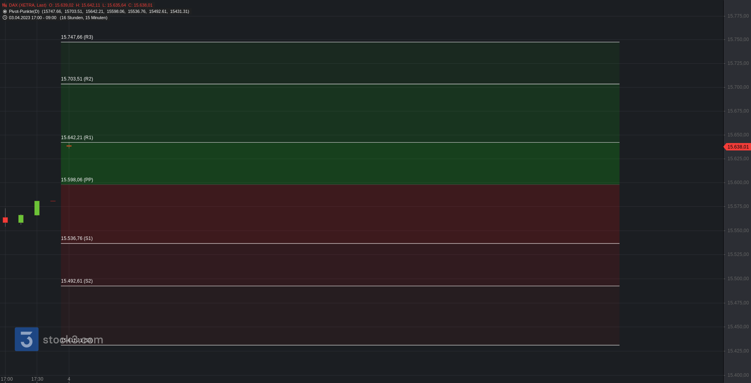
Task: Click the stock3 logo watermark
Action: (x=59, y=339)
